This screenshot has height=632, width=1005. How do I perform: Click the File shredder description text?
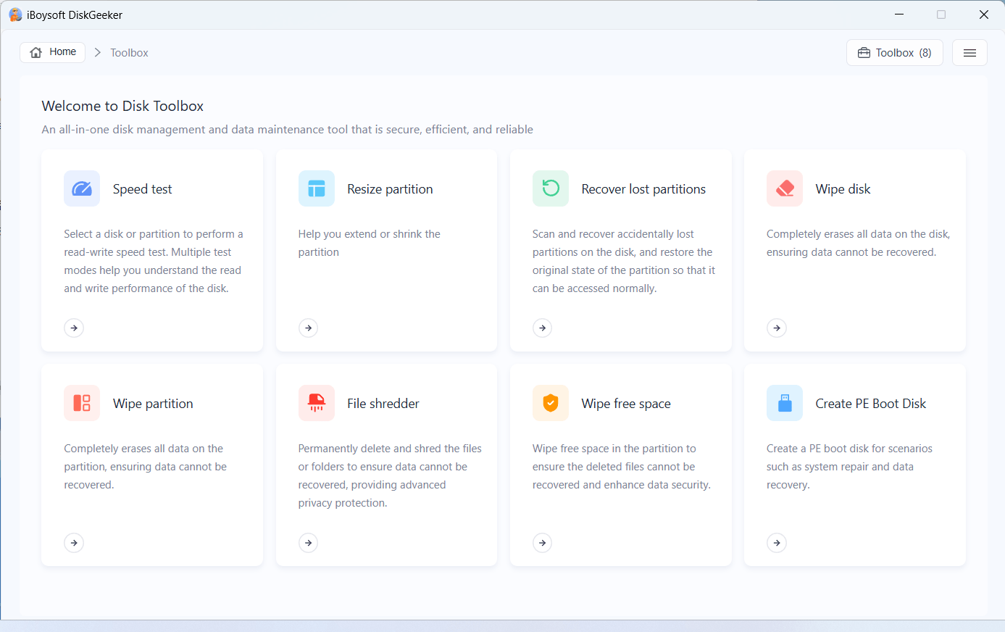pos(390,475)
